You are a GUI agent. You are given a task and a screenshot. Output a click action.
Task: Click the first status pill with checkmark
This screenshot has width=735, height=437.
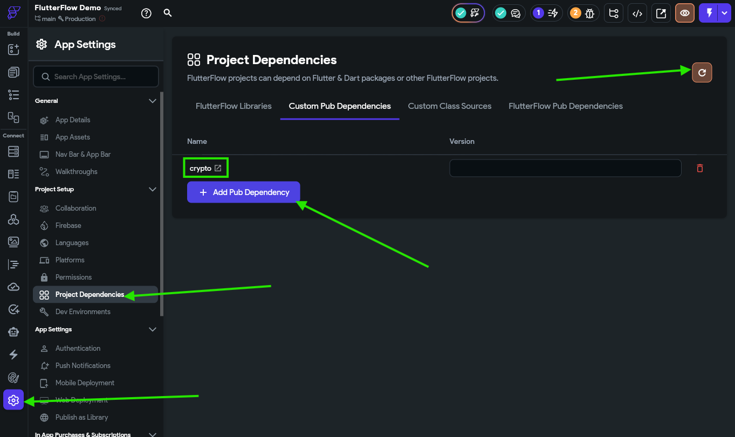point(468,13)
